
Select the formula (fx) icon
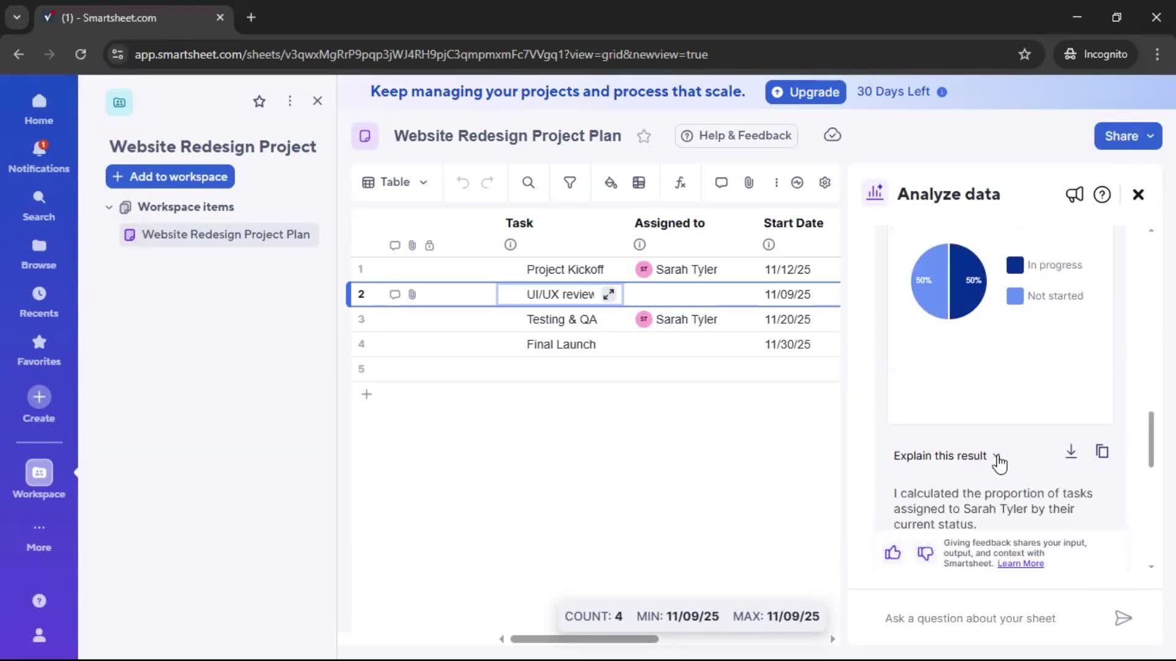(x=680, y=182)
